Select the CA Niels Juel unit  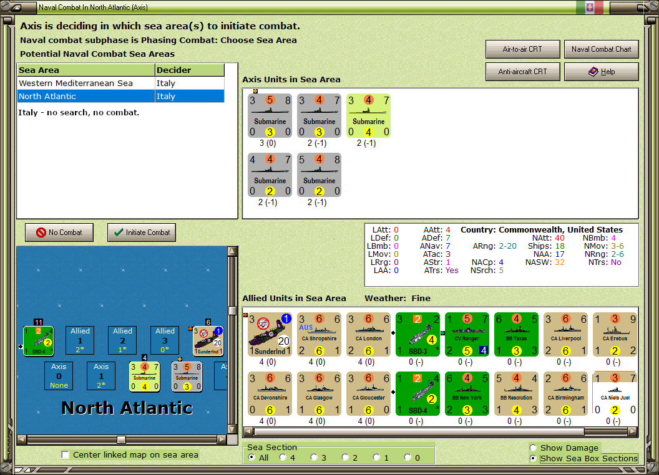point(615,393)
